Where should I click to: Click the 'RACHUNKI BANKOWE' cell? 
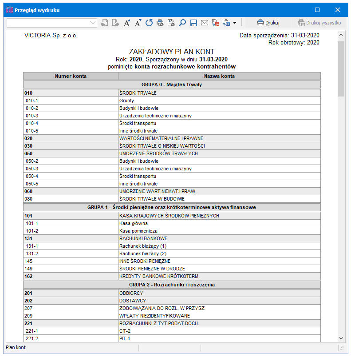219,238
